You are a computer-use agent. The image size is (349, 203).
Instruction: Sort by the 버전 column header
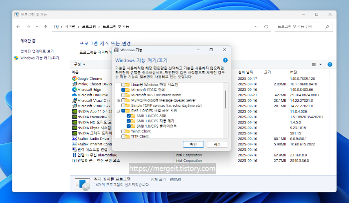293,72
